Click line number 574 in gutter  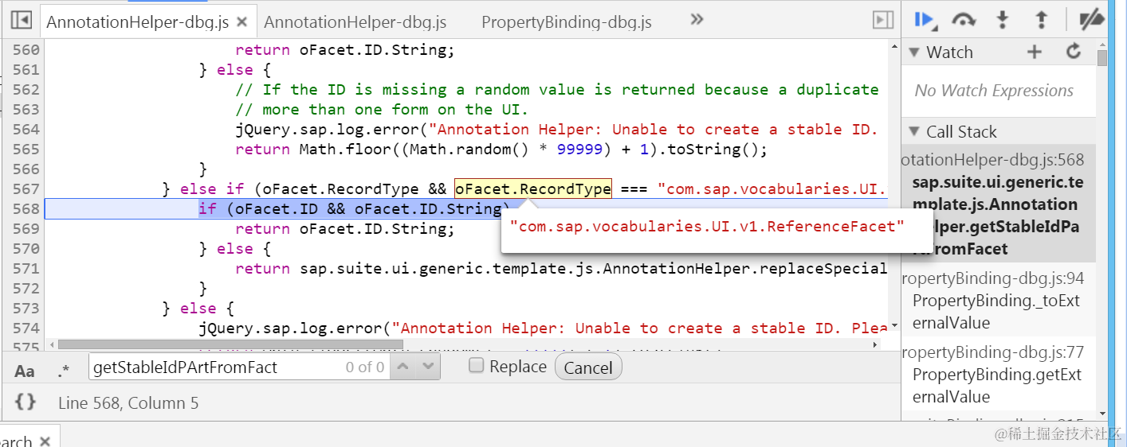click(x=26, y=328)
